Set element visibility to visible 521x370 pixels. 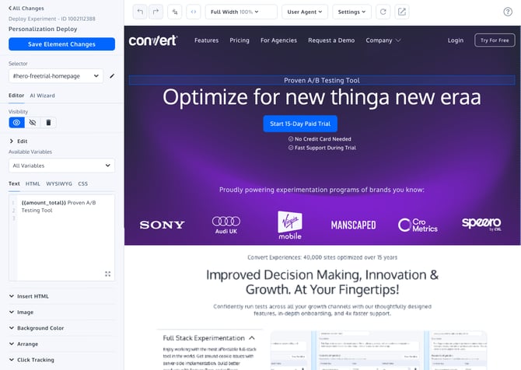click(x=16, y=123)
